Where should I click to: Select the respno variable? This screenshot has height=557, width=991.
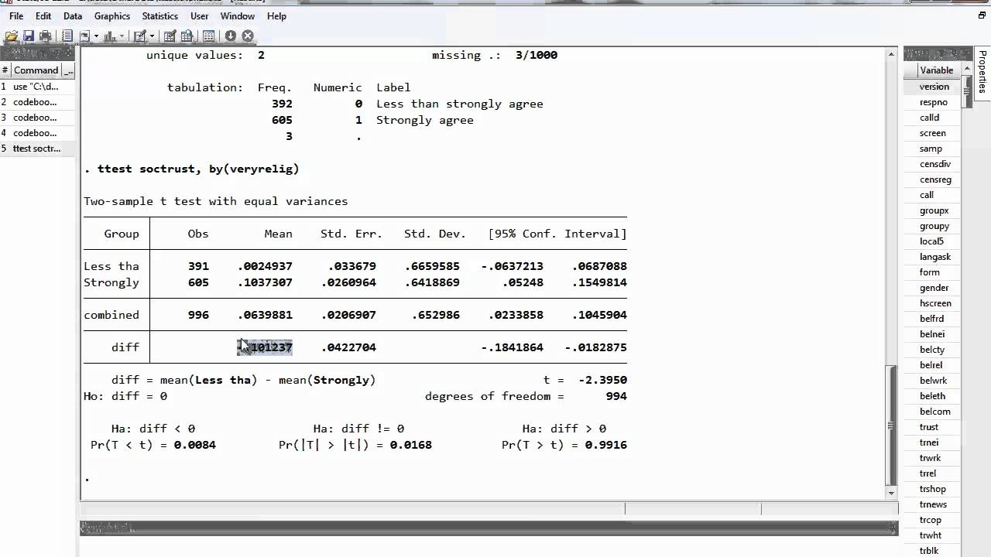point(934,102)
